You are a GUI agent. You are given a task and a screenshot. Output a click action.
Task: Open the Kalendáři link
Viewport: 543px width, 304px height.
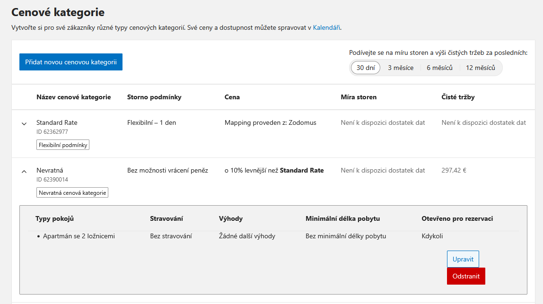tap(326, 27)
